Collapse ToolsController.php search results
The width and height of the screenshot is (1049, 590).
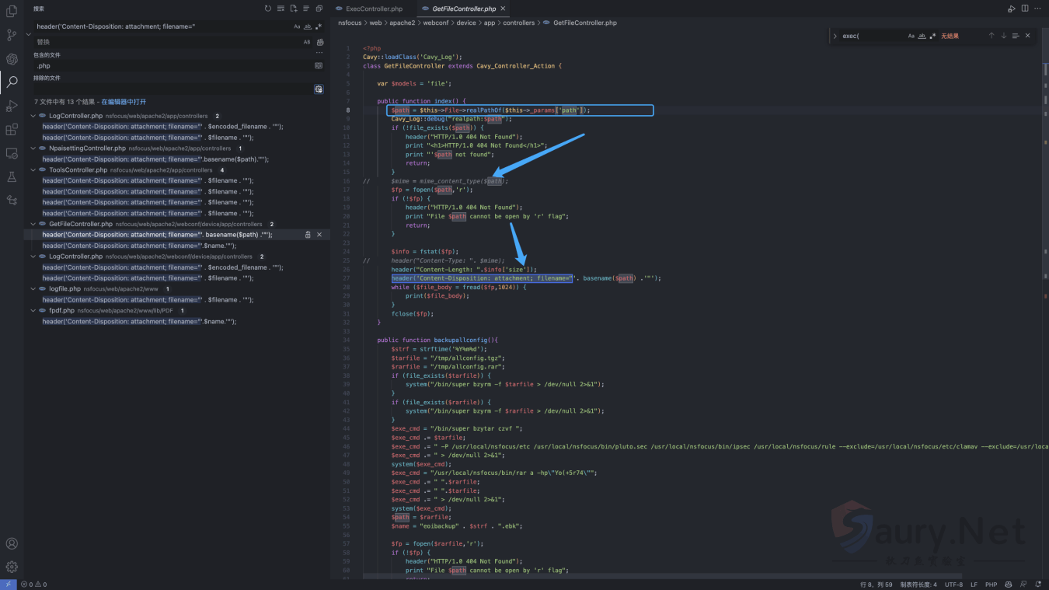(x=33, y=170)
